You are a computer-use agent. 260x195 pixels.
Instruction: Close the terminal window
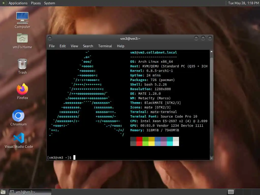point(210,38)
